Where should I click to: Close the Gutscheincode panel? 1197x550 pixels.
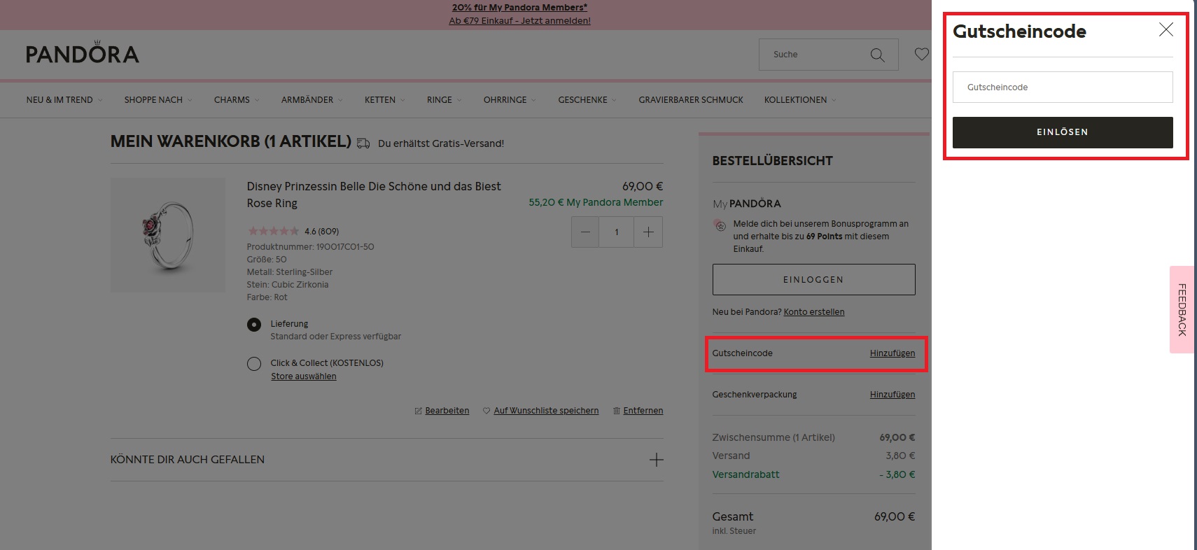point(1165,29)
